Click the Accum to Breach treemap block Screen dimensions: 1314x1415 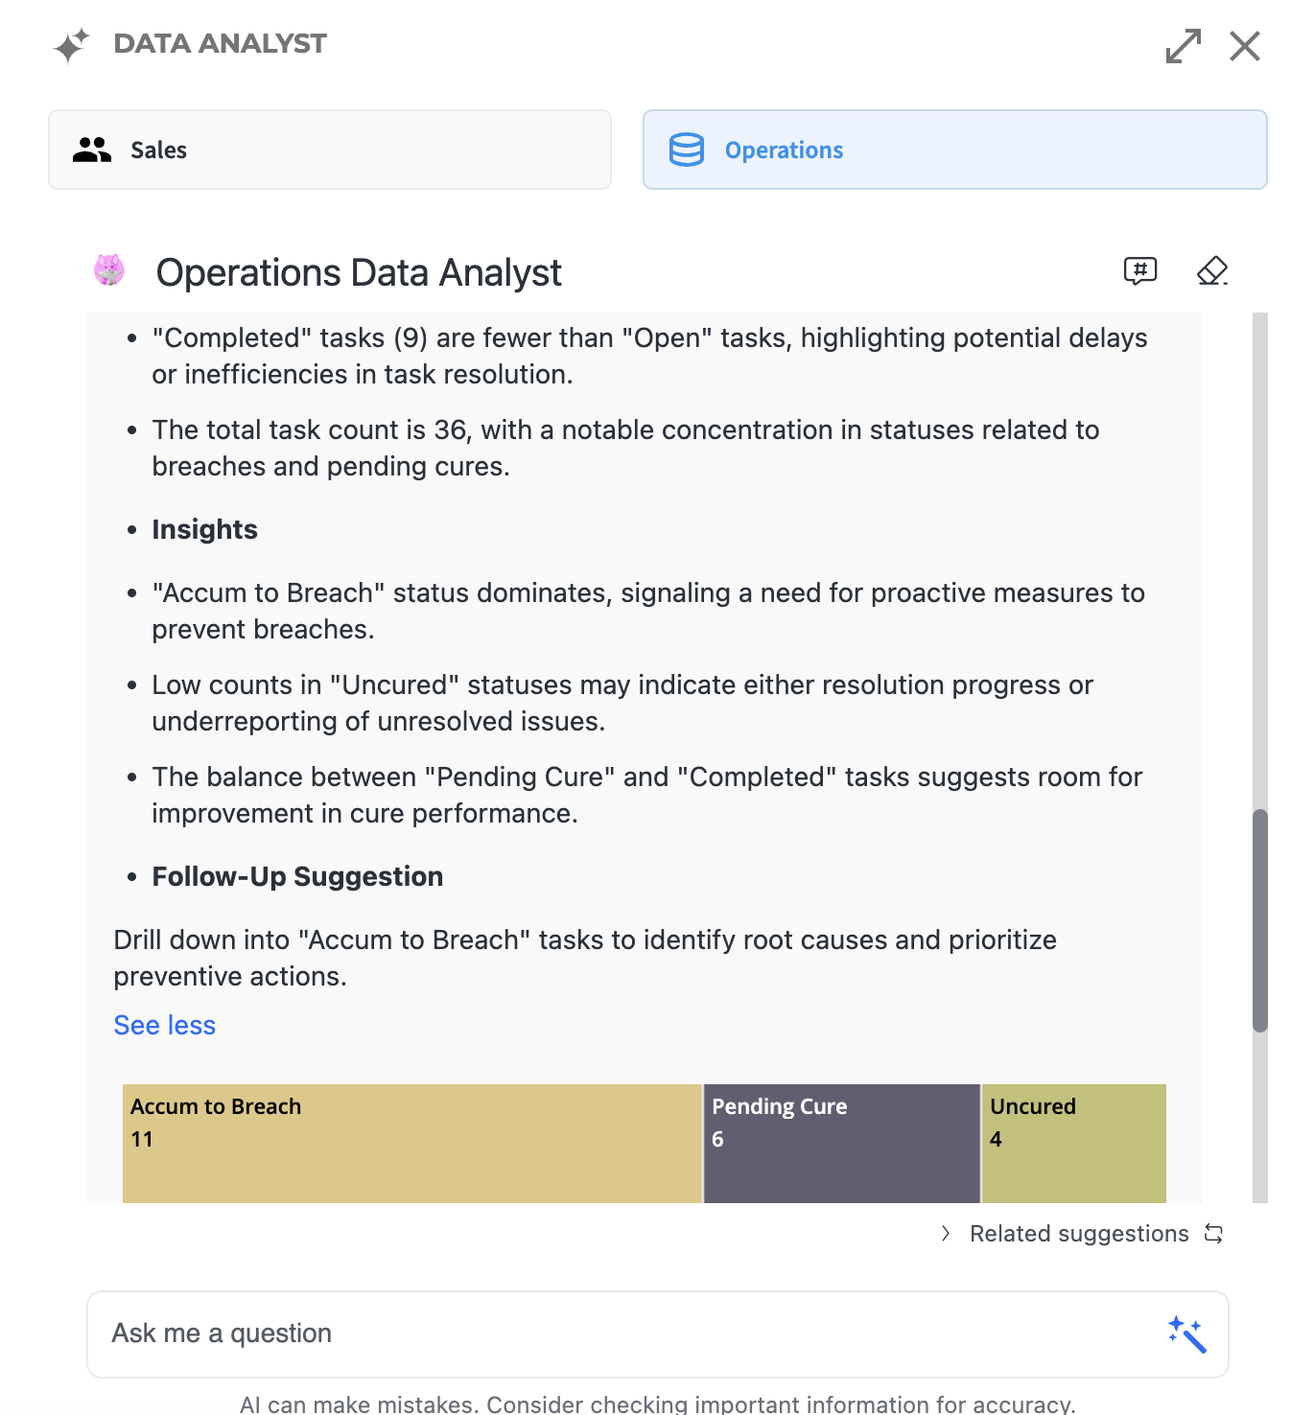pos(412,1143)
